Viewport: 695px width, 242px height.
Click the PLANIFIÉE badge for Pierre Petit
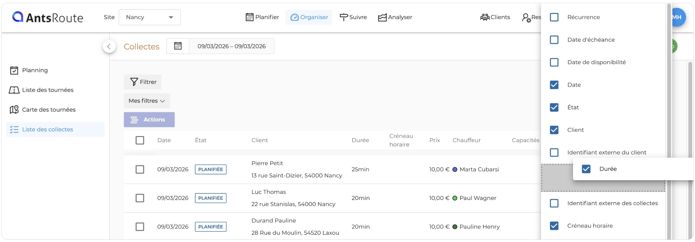coord(211,169)
